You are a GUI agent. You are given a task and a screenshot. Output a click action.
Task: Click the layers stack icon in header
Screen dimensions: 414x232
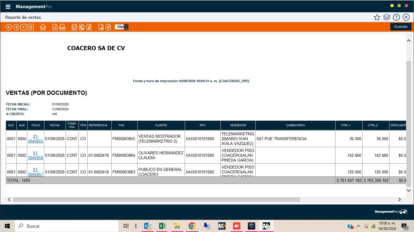click(x=386, y=17)
